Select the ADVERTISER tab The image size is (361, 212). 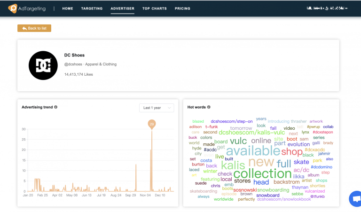click(123, 8)
